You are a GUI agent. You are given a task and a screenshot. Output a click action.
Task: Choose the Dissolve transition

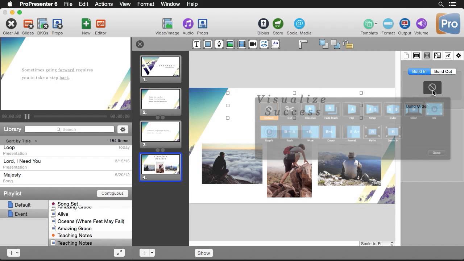[x=310, y=111]
